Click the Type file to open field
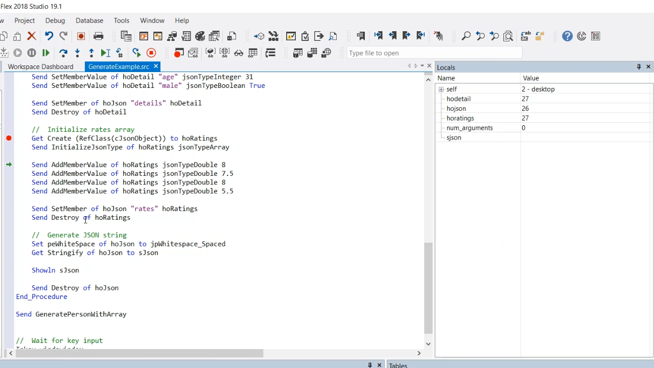This screenshot has height=368, width=654. [x=434, y=53]
